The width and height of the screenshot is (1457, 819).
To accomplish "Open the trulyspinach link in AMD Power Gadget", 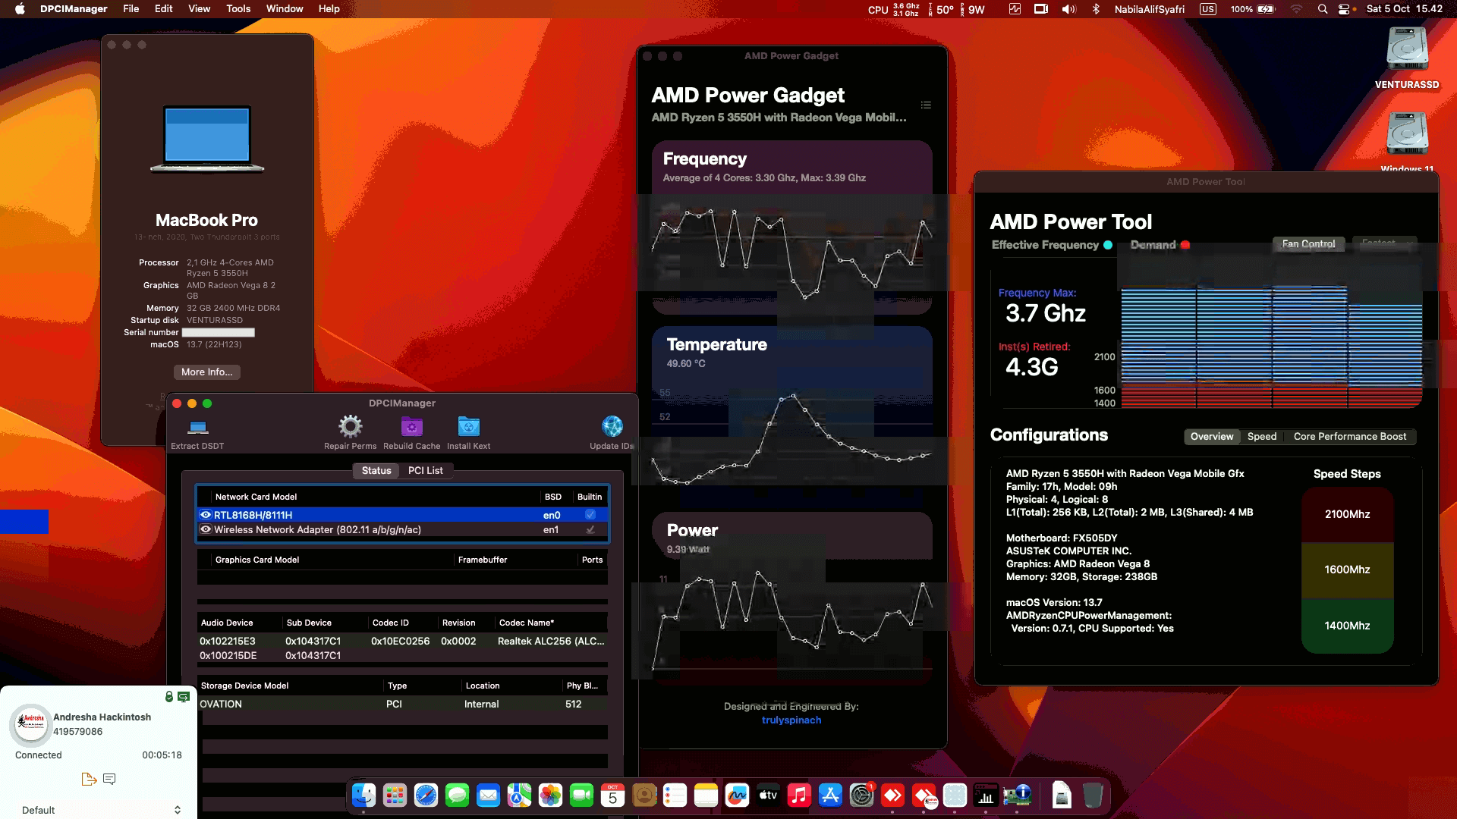I will click(x=791, y=720).
